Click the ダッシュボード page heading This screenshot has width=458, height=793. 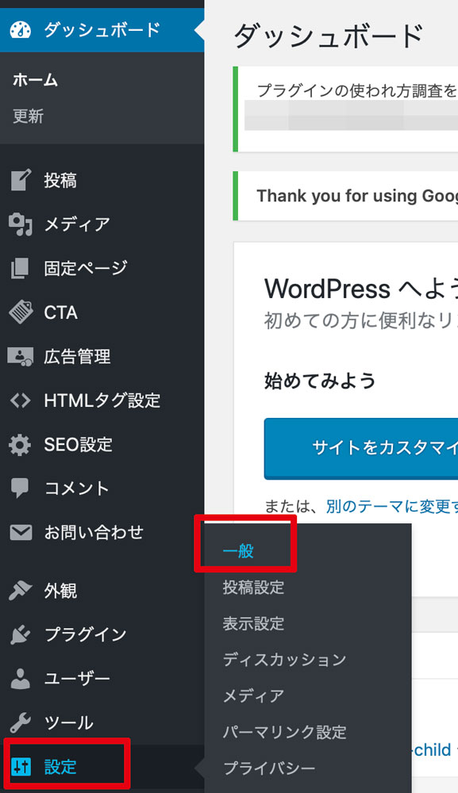coord(329,36)
